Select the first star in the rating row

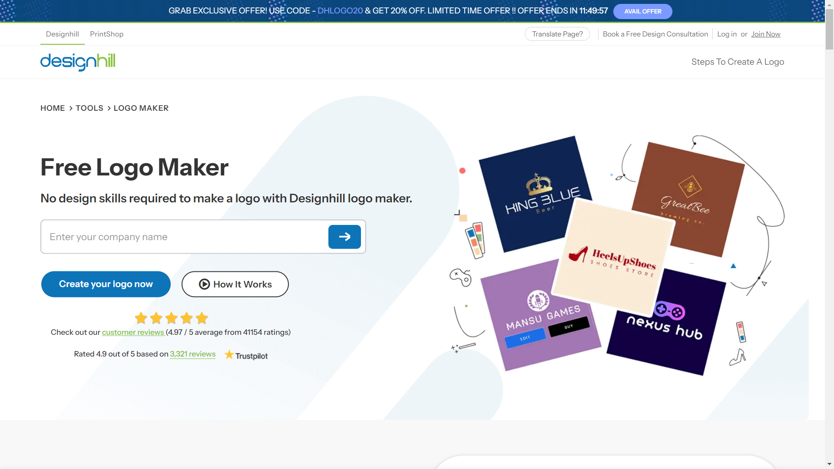pos(141,318)
